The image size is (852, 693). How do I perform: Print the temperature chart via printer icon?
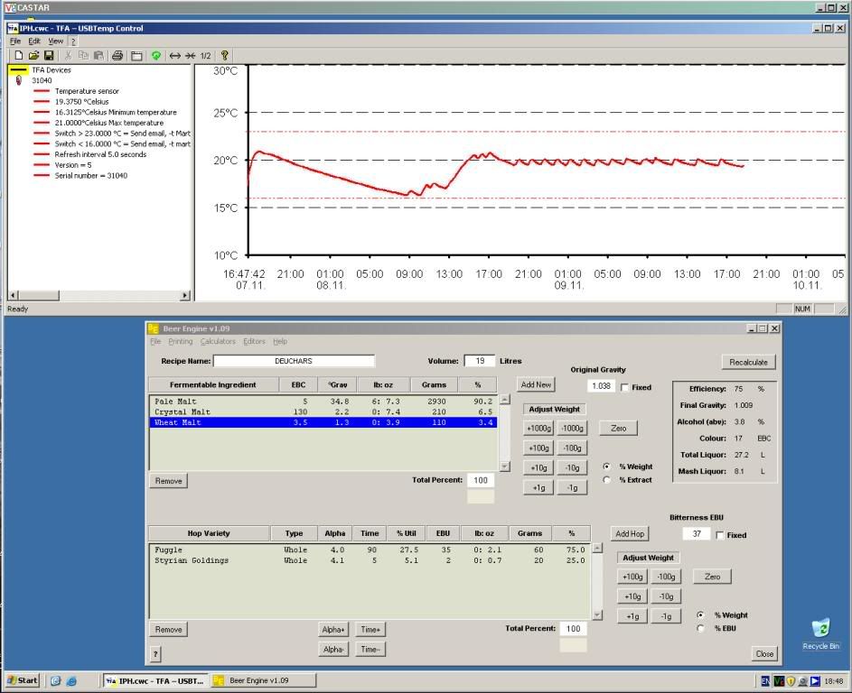click(117, 55)
